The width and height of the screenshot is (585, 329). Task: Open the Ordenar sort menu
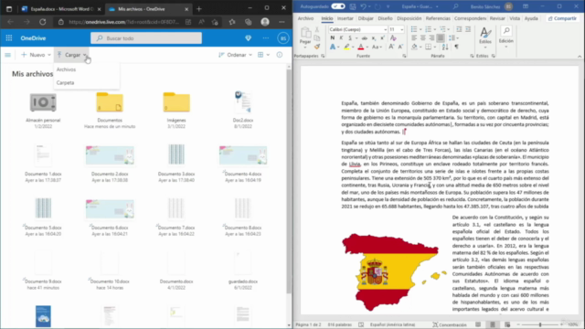point(235,55)
